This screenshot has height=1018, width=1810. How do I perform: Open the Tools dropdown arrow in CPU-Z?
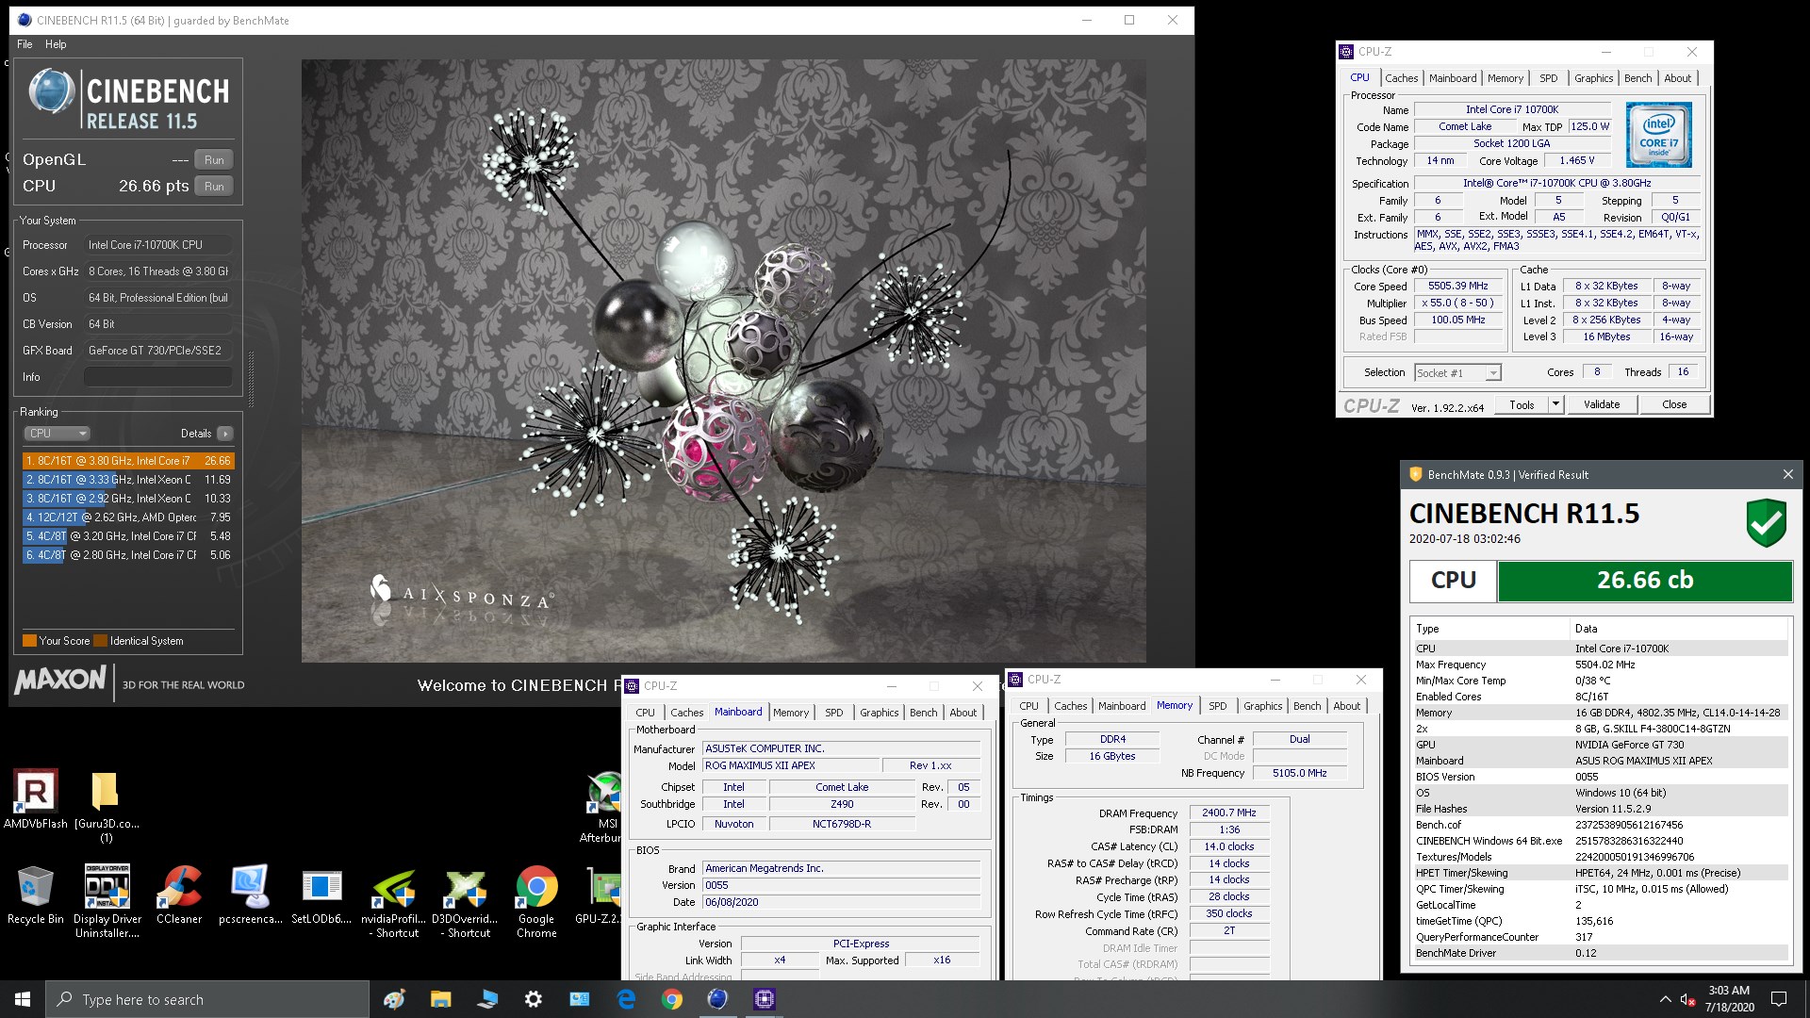tap(1555, 404)
